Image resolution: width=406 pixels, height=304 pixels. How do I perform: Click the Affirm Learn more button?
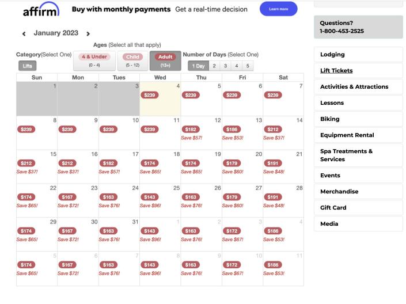pos(278,9)
